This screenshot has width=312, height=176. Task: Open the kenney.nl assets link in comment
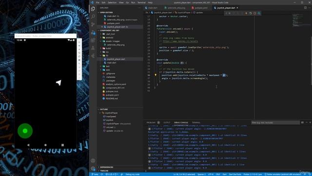180,41
